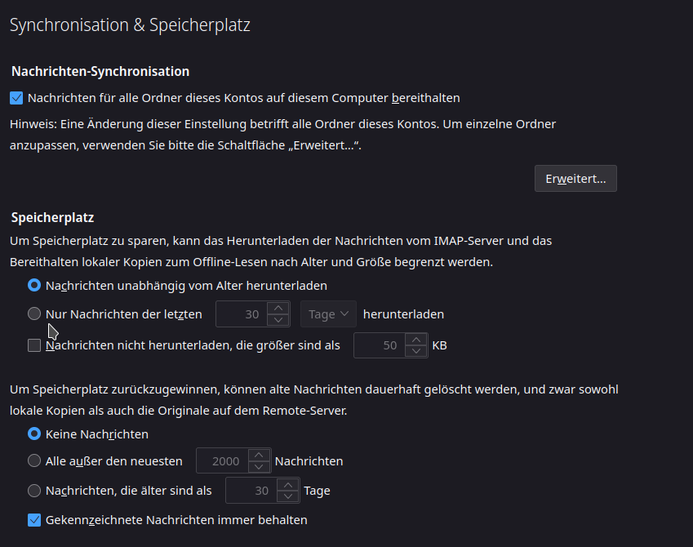Image resolution: width=693 pixels, height=547 pixels.
Task: Increase the 2000 Nachrichten count
Action: click(259, 455)
